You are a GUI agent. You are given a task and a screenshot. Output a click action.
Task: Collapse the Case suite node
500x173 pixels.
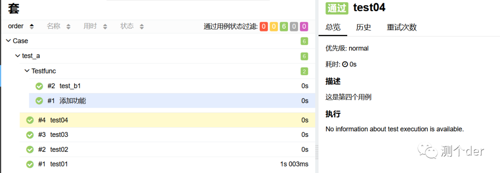pos(8,41)
